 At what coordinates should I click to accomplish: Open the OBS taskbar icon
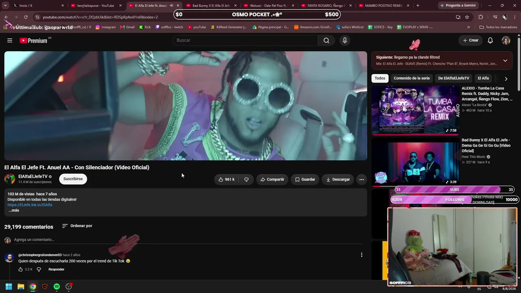pos(69,286)
